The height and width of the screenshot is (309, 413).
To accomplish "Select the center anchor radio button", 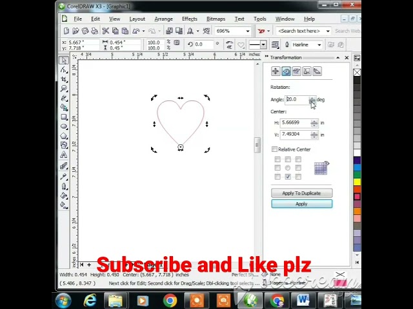I will pyautogui.click(x=288, y=167).
